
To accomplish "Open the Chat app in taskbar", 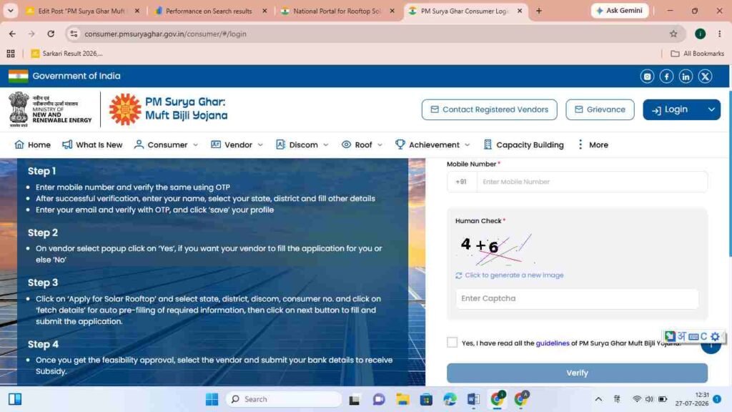I will [x=379, y=399].
